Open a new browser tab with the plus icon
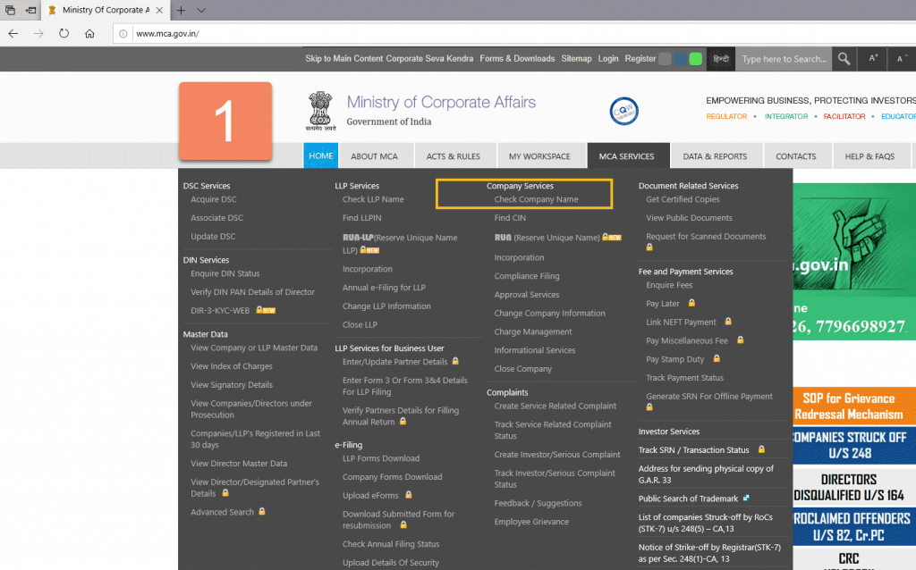Screen dimensions: 916x570 pos(181,10)
